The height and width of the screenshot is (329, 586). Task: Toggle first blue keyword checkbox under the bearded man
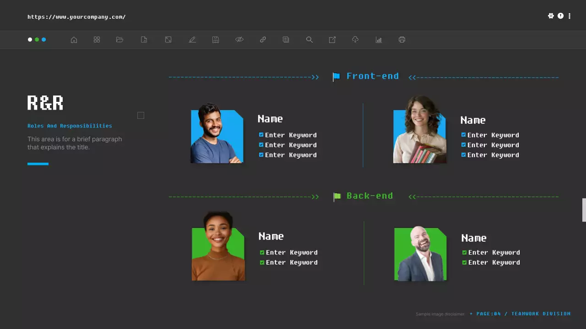coord(261,135)
